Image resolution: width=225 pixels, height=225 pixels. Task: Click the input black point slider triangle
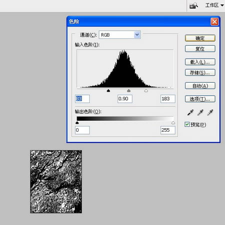click(x=108, y=91)
